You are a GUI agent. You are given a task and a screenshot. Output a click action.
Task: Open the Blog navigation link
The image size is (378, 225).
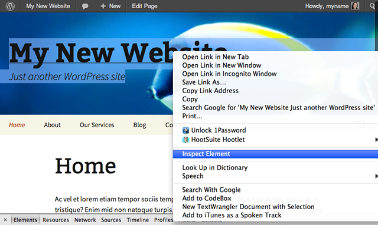click(x=140, y=125)
